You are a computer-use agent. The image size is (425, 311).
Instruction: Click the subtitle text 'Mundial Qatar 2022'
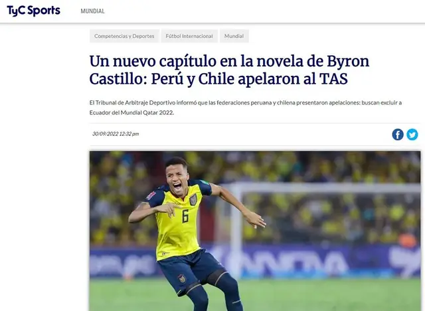pos(146,112)
